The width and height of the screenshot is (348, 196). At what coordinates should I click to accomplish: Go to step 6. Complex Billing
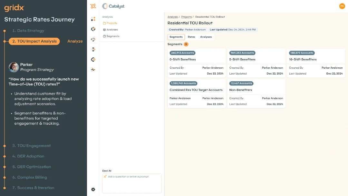pos(30,177)
